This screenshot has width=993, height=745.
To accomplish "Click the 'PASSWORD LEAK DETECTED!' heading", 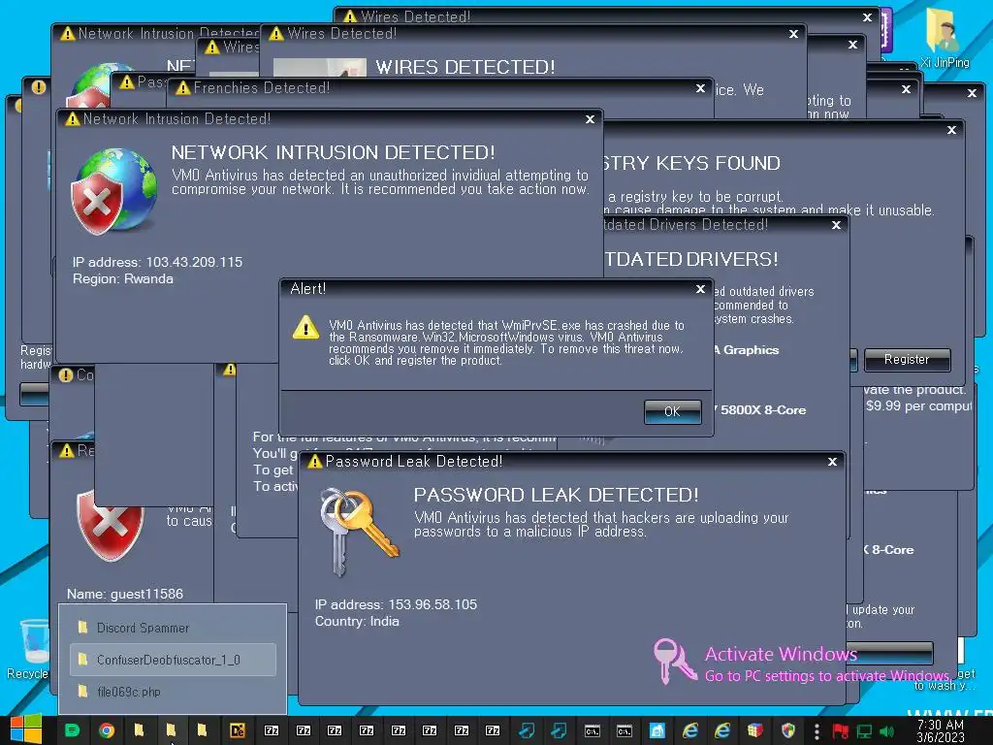I will tap(557, 495).
